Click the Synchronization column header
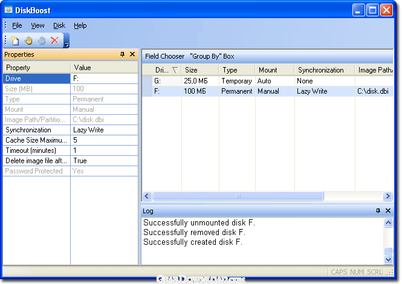402x284 pixels. point(325,70)
